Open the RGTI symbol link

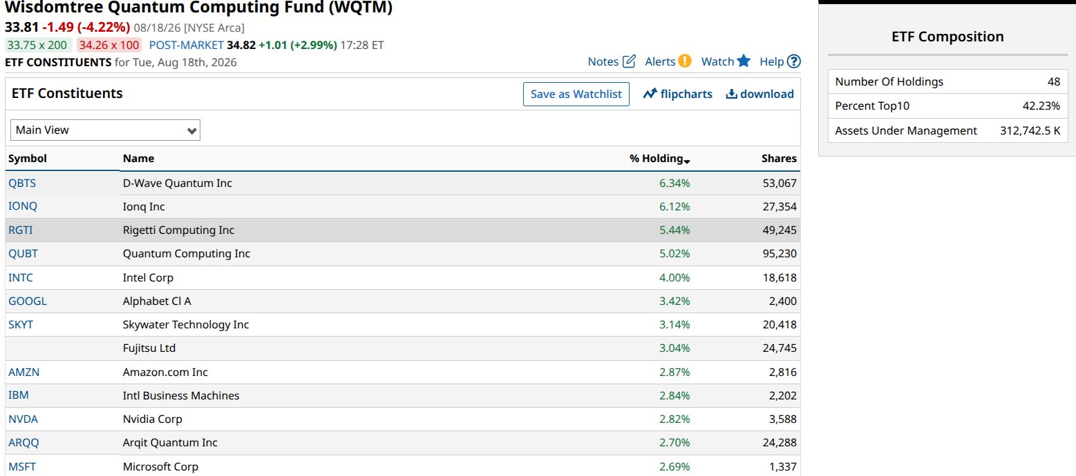(x=21, y=230)
